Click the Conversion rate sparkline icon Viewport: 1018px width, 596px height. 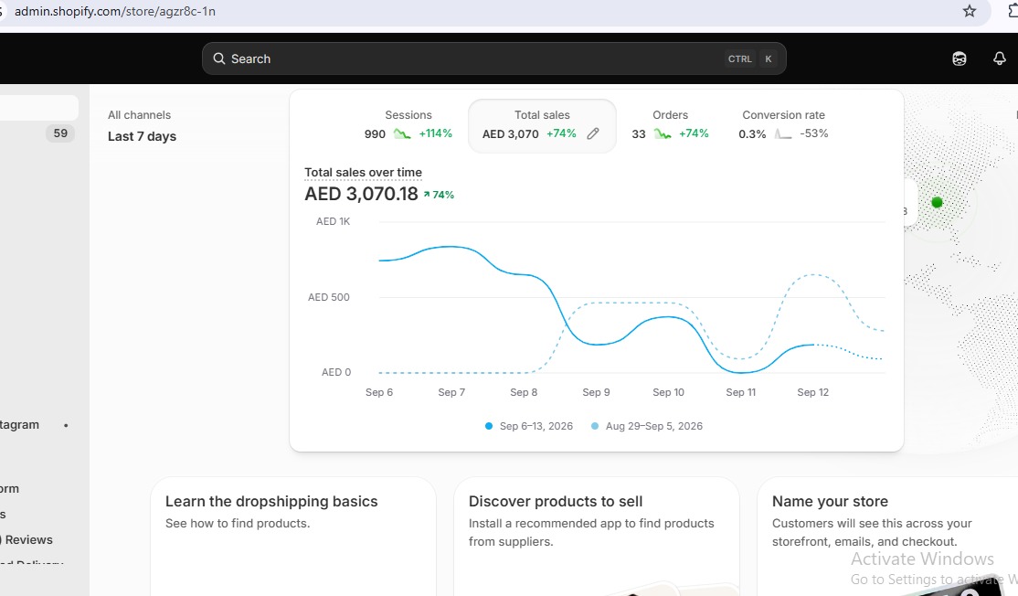pyautogui.click(x=783, y=133)
